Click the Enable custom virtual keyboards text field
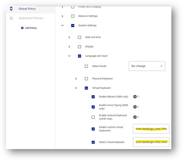The image size is (183, 161). tap(151, 129)
